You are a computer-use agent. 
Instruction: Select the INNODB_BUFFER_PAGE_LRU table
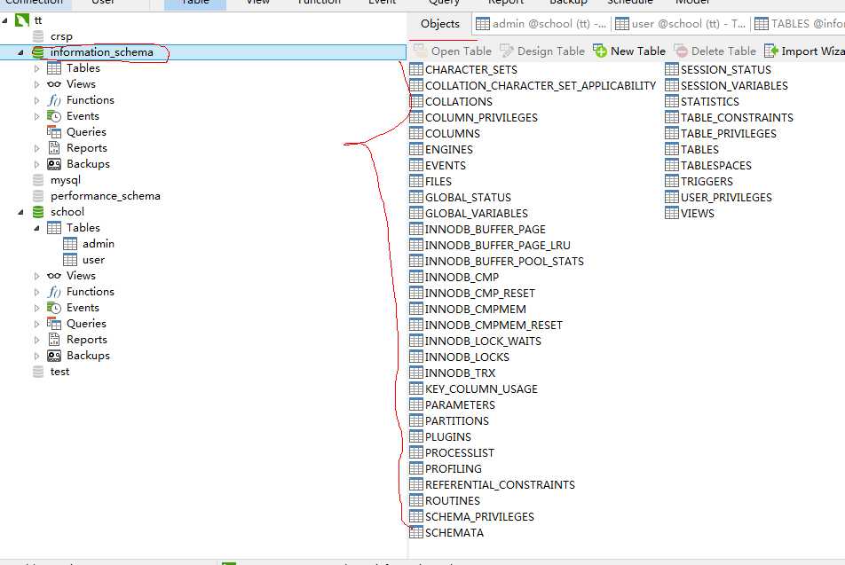490,245
